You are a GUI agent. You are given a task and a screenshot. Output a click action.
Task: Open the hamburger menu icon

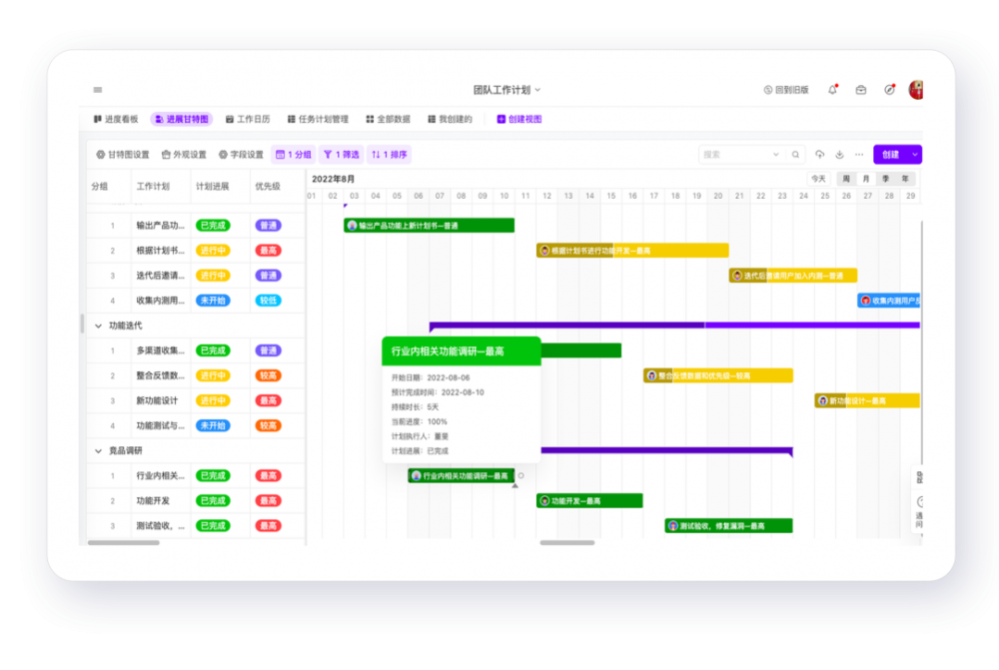pos(98,90)
